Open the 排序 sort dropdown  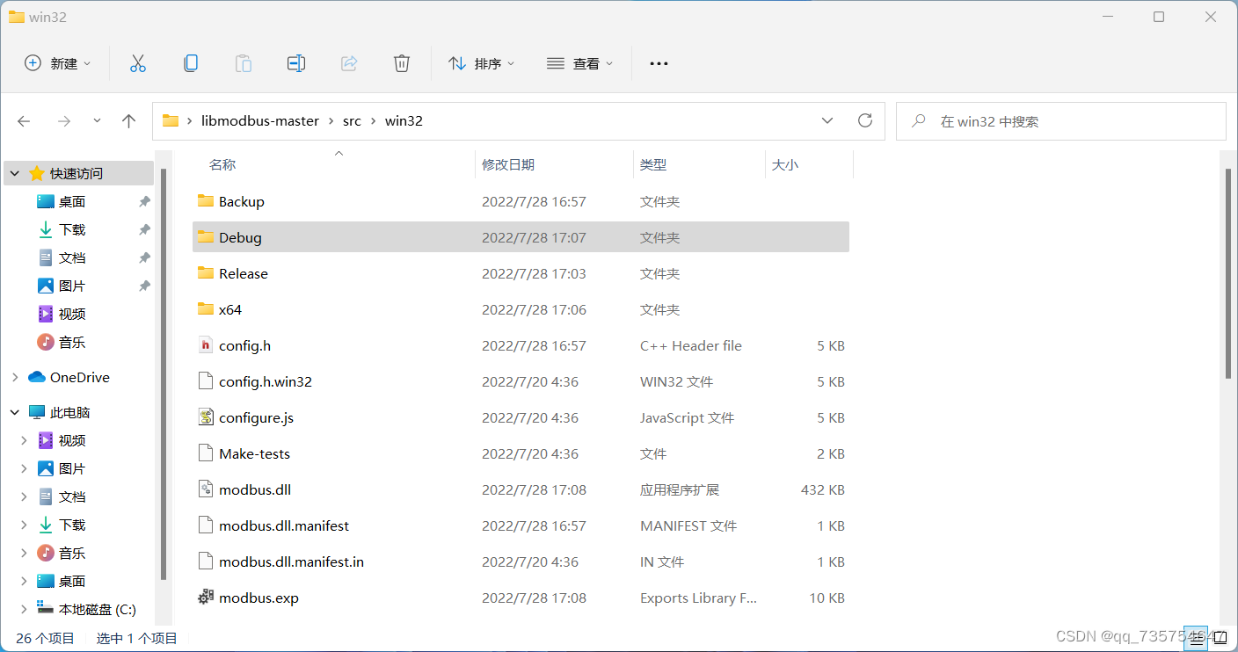(x=482, y=62)
